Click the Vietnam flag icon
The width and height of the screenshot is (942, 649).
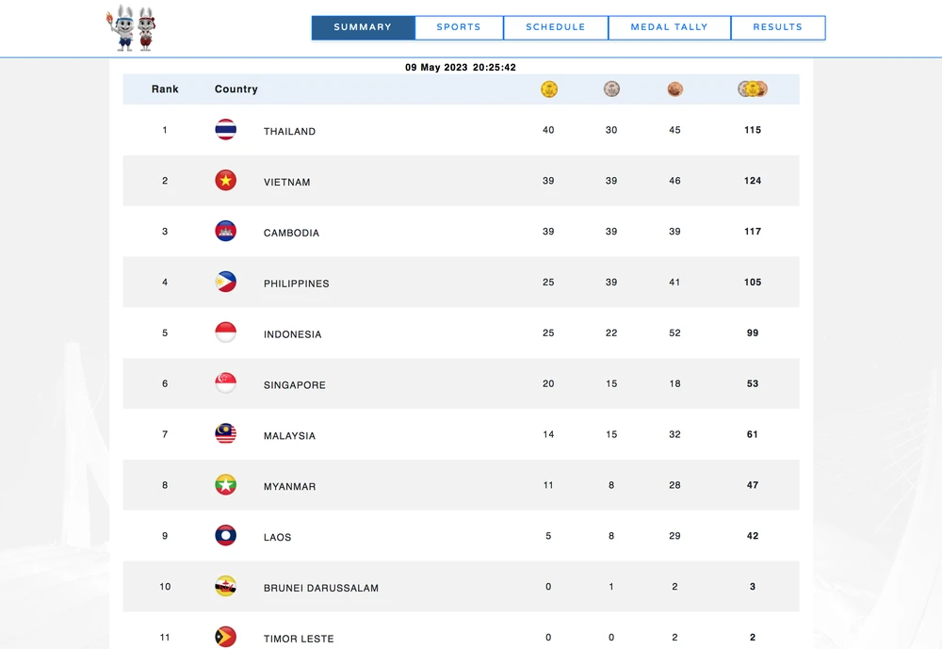click(225, 181)
